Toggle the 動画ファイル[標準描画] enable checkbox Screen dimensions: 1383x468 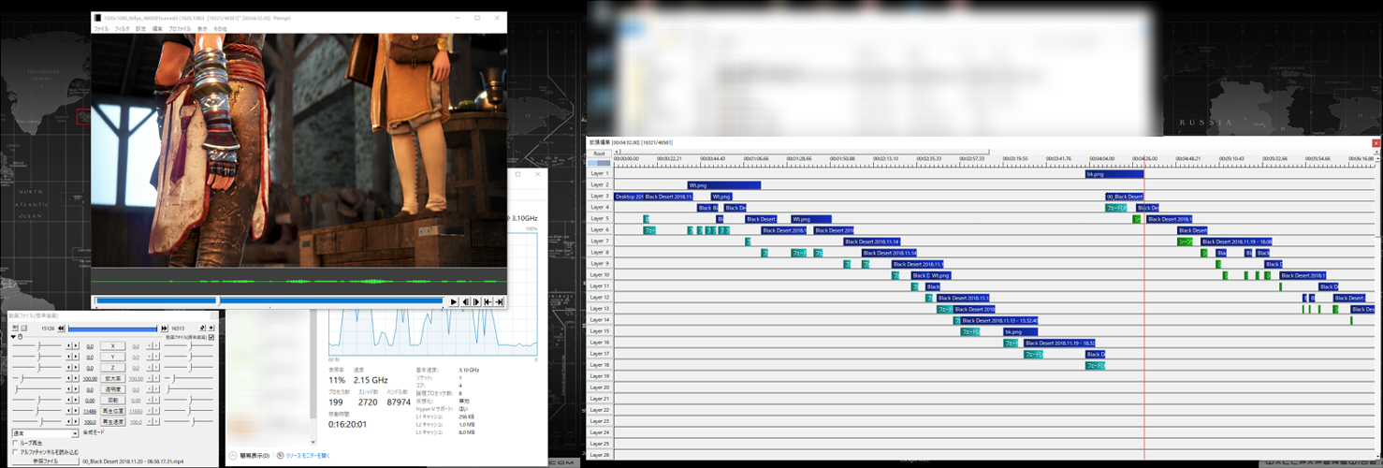pyautogui.click(x=211, y=337)
